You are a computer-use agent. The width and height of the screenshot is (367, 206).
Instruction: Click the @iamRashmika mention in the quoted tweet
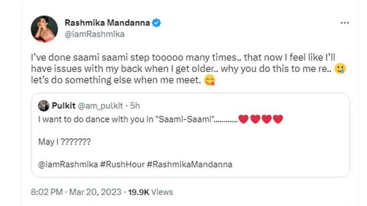pos(68,164)
